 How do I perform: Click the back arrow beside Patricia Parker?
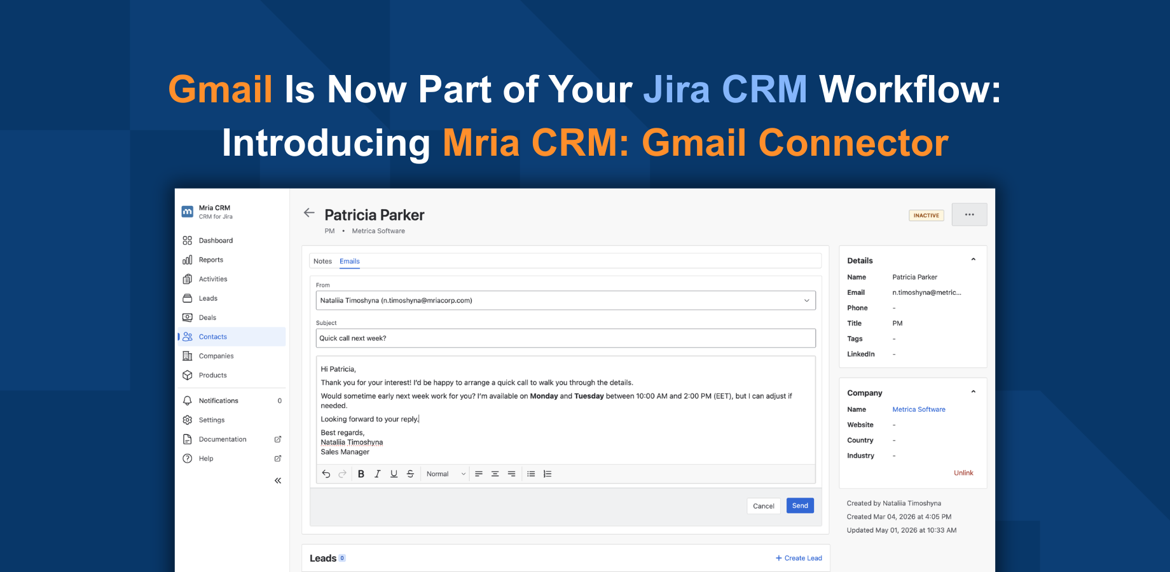click(309, 213)
